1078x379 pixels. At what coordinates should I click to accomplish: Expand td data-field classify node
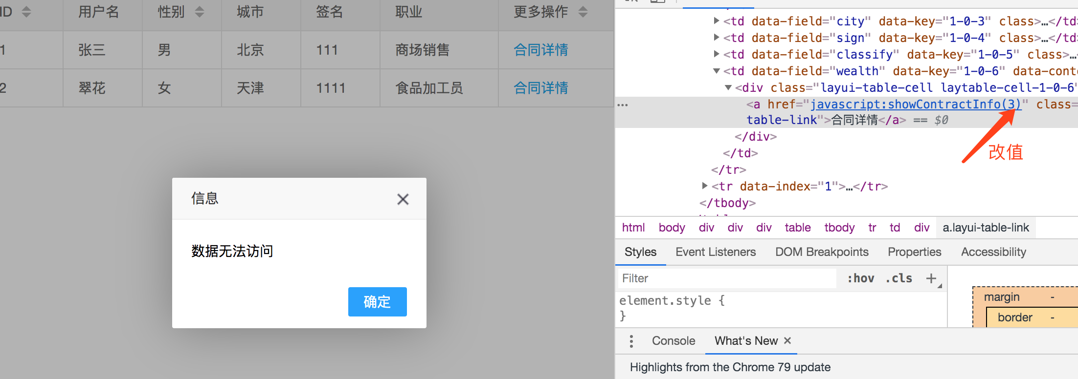point(717,54)
